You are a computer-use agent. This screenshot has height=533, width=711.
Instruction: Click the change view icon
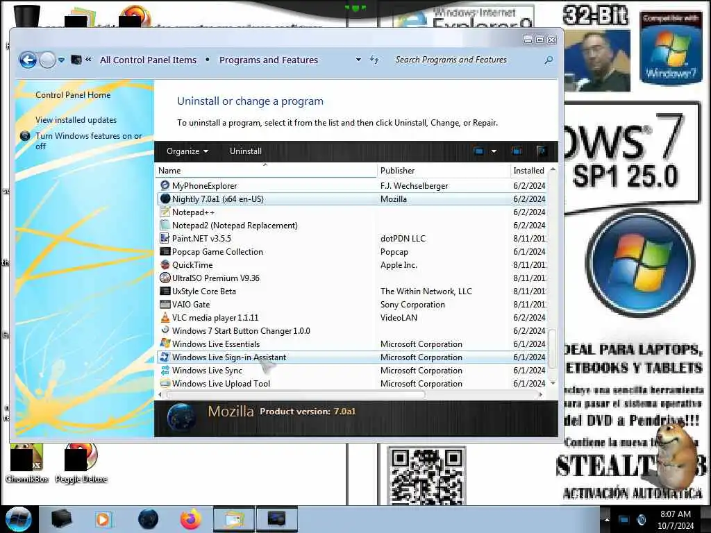point(479,151)
